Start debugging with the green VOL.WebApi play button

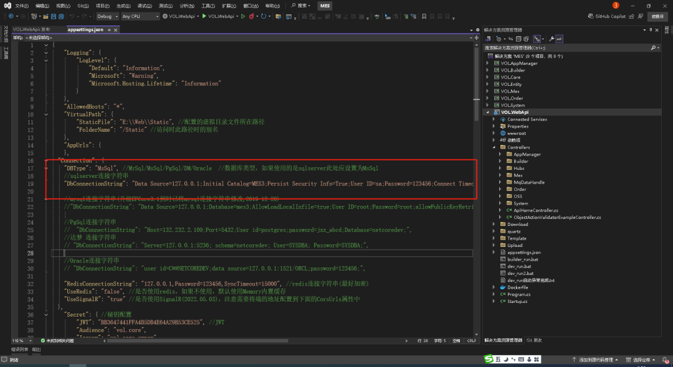pyautogui.click(x=204, y=16)
